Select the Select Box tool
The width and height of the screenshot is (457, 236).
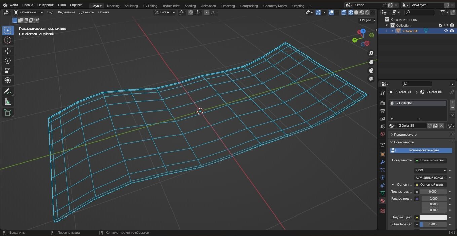click(x=7, y=30)
